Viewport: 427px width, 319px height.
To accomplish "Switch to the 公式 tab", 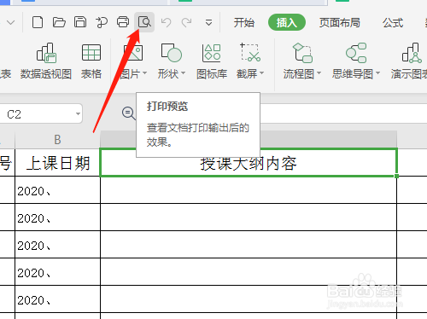I will coord(393,22).
